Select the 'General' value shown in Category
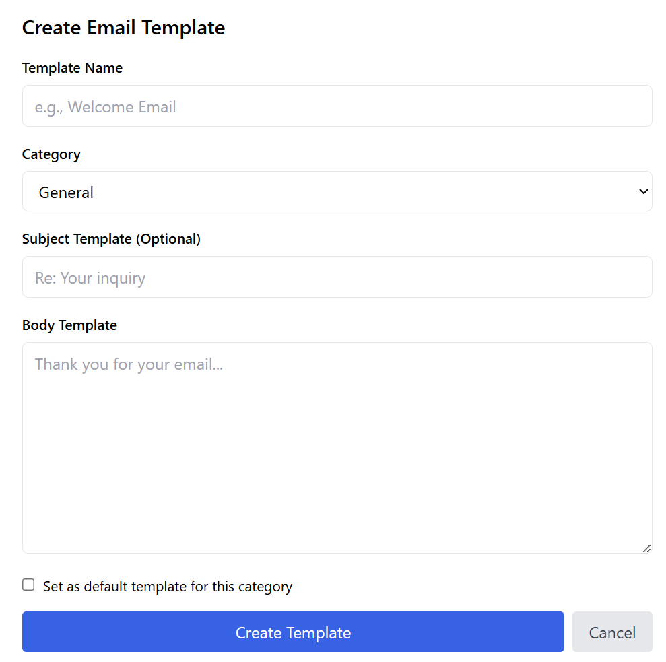The height and width of the screenshot is (662, 666). [x=66, y=193]
